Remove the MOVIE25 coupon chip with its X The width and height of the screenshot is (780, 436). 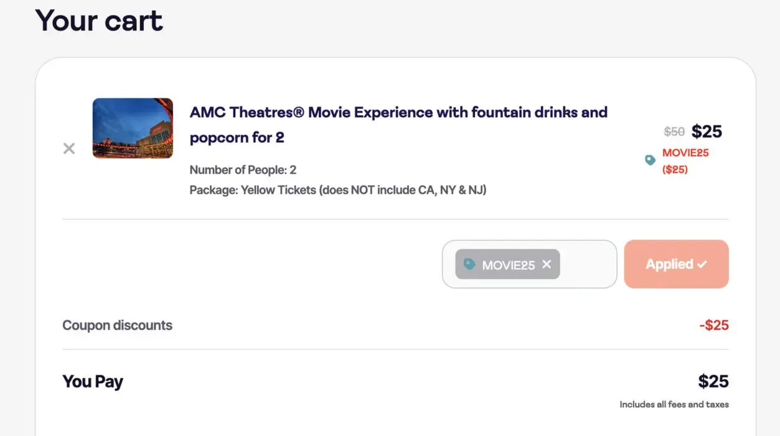click(547, 264)
